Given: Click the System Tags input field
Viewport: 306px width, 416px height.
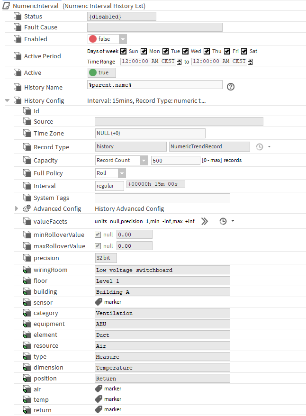Looking at the screenshot, I should tap(162, 198).
